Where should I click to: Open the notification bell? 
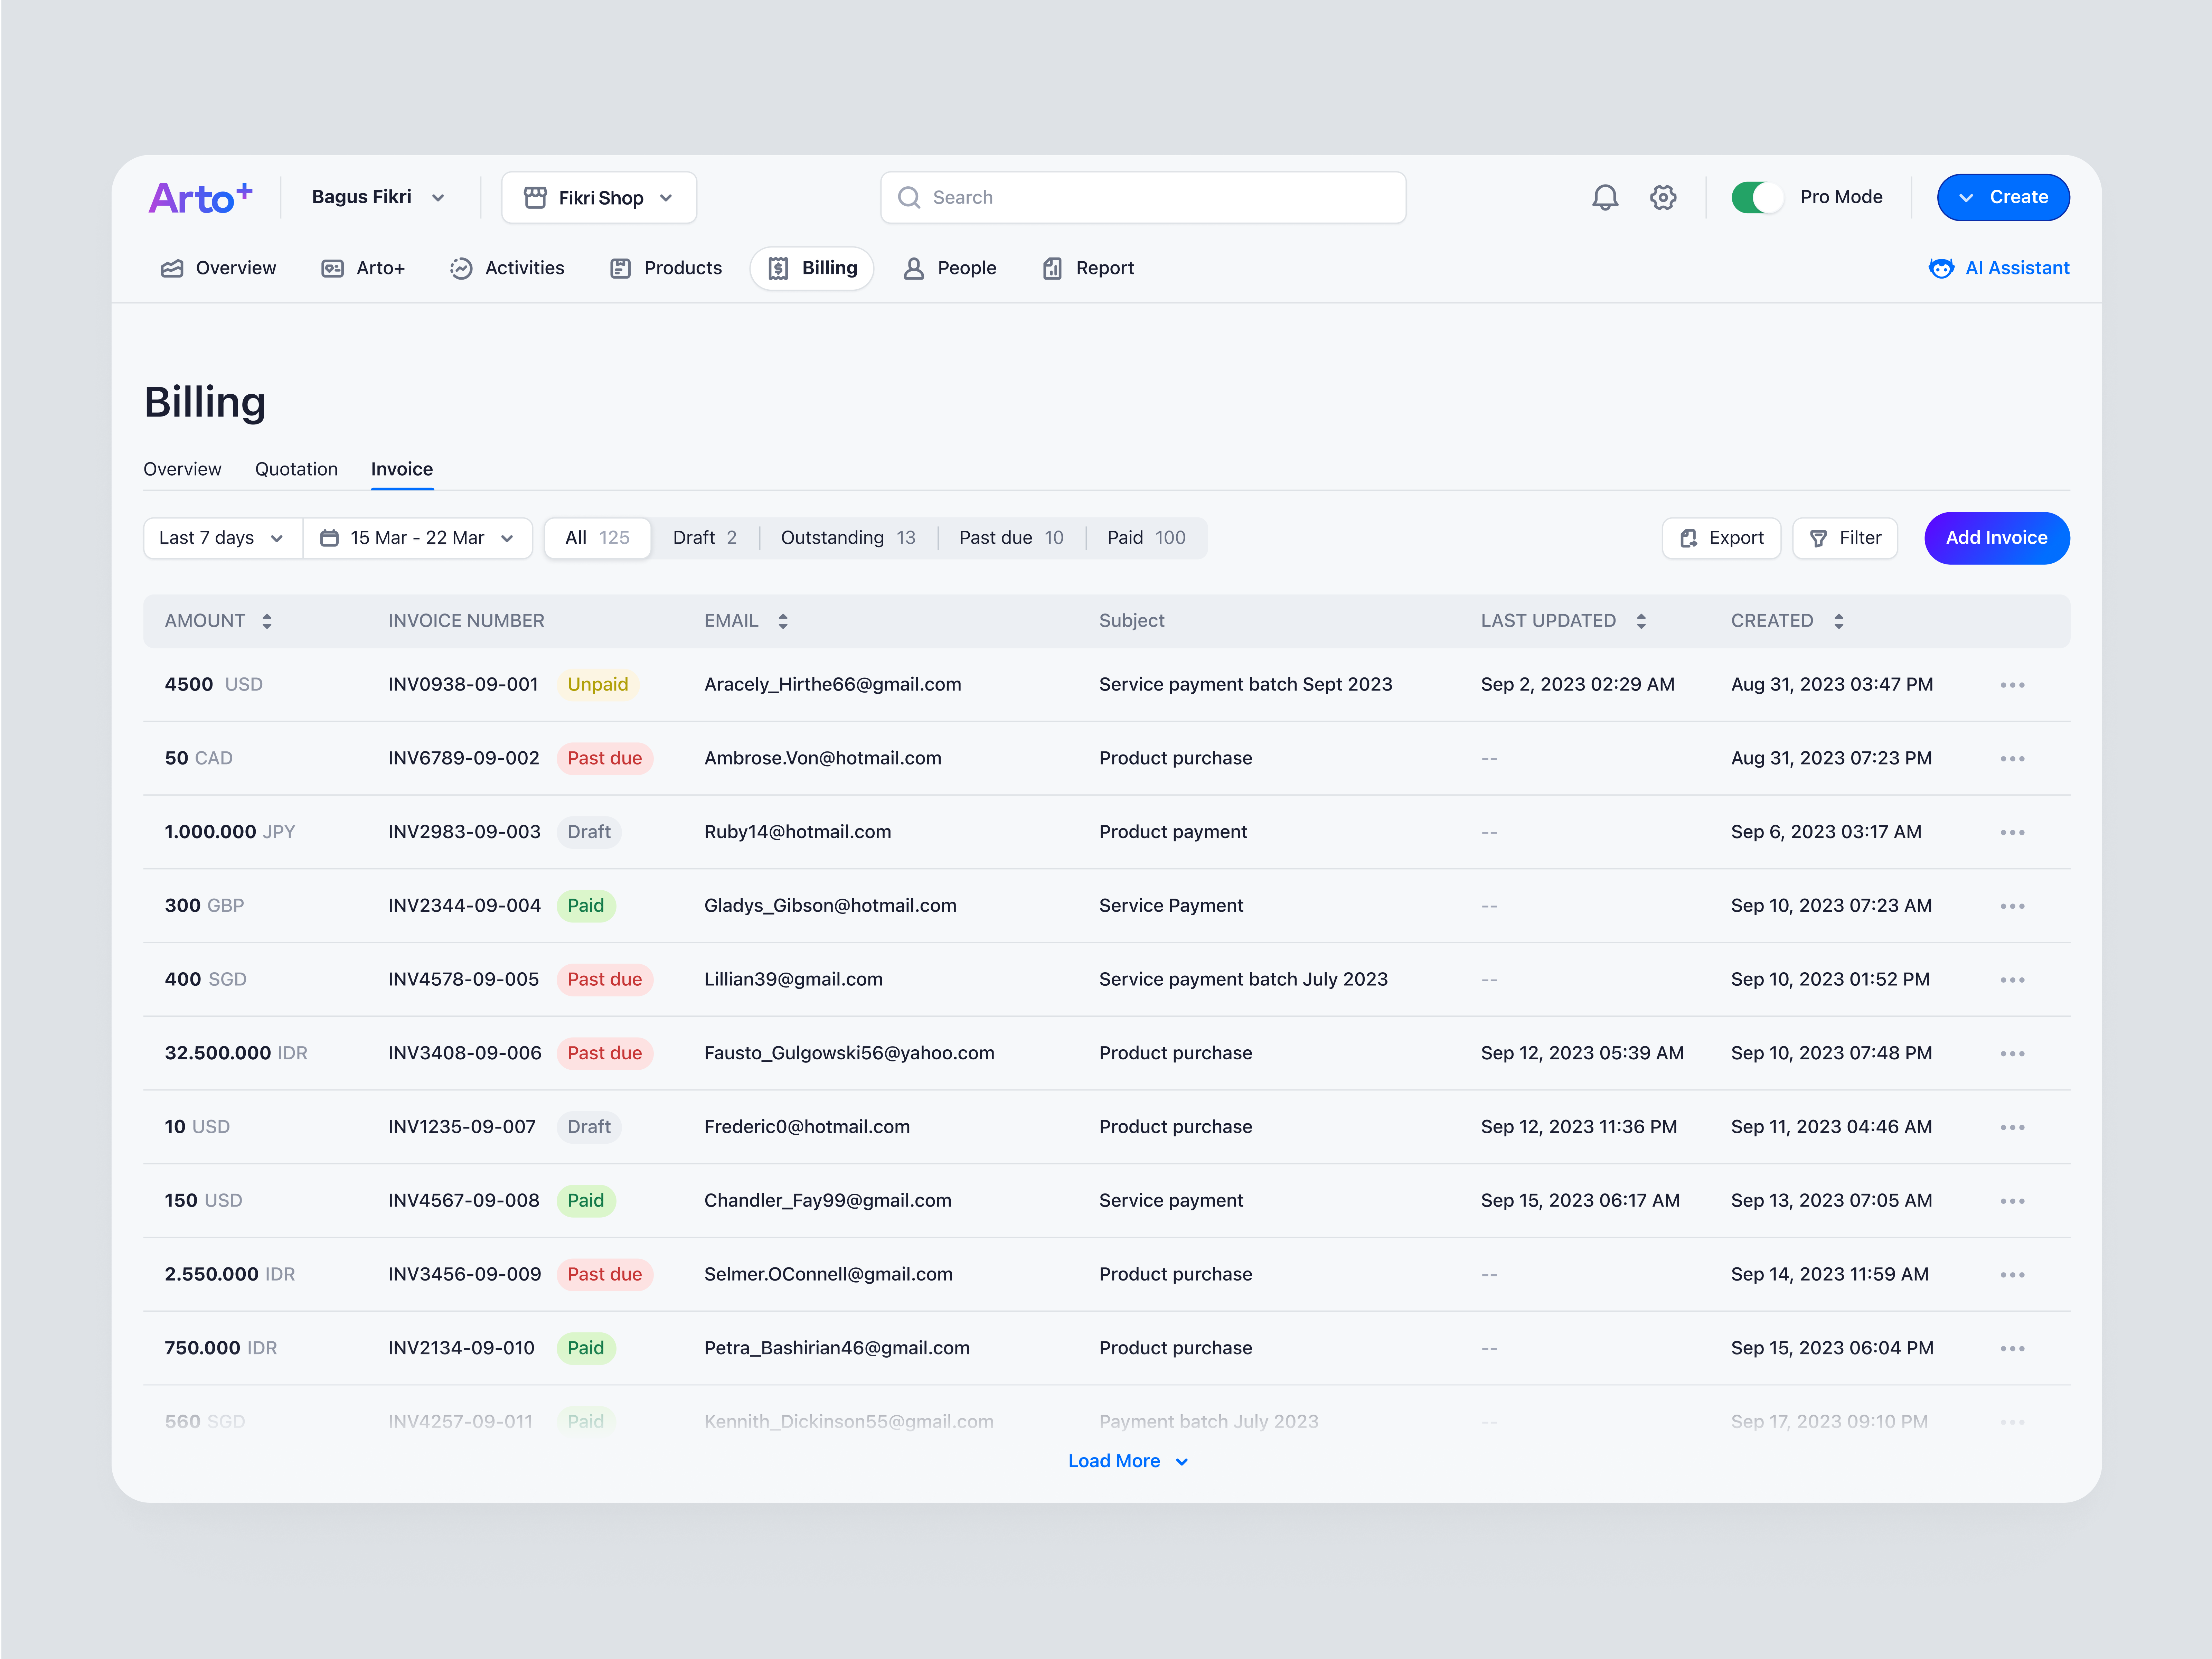click(x=1605, y=197)
